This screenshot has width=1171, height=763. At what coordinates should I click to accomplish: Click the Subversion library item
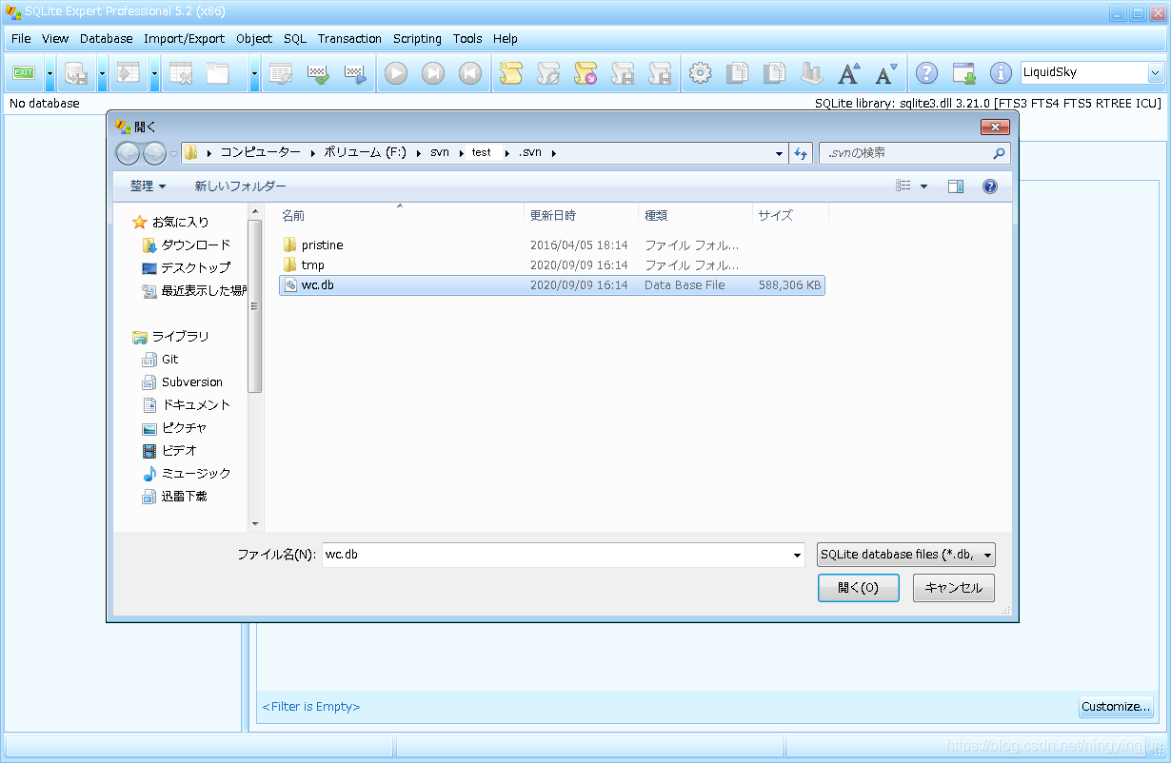tap(182, 382)
